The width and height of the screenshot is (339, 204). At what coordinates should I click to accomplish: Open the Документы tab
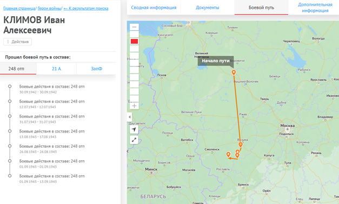208,8
